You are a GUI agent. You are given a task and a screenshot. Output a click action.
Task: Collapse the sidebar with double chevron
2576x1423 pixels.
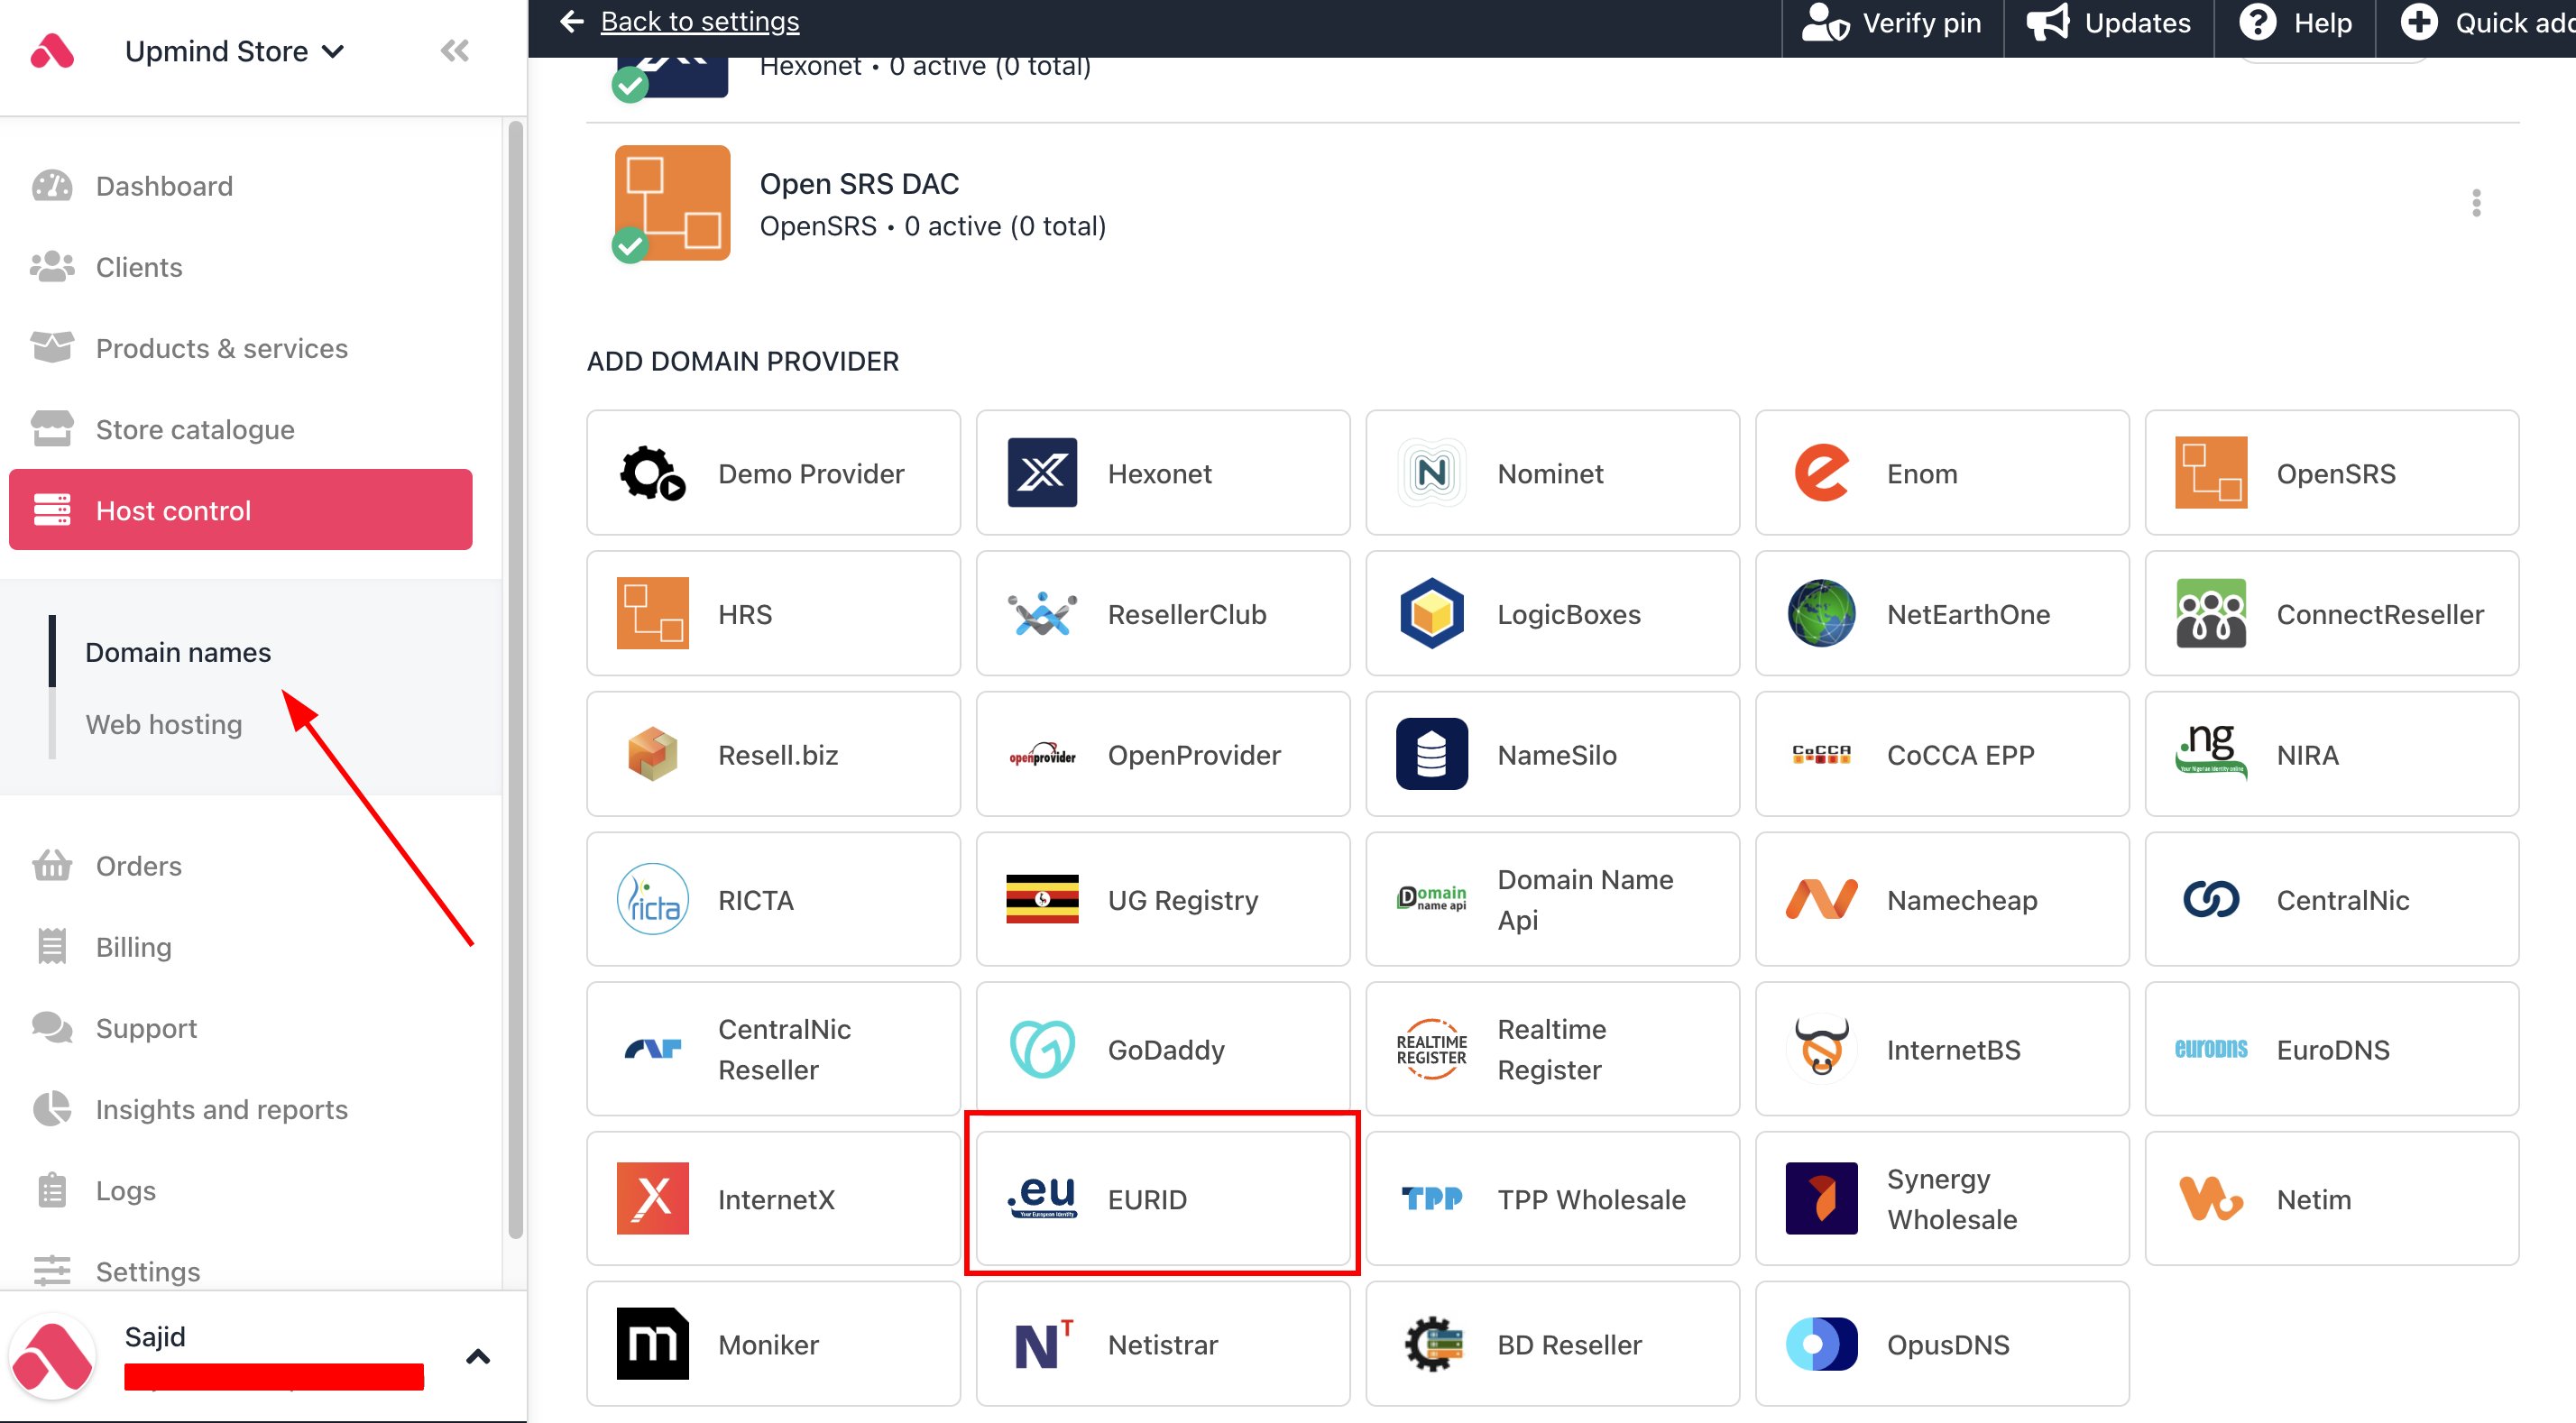click(x=455, y=51)
